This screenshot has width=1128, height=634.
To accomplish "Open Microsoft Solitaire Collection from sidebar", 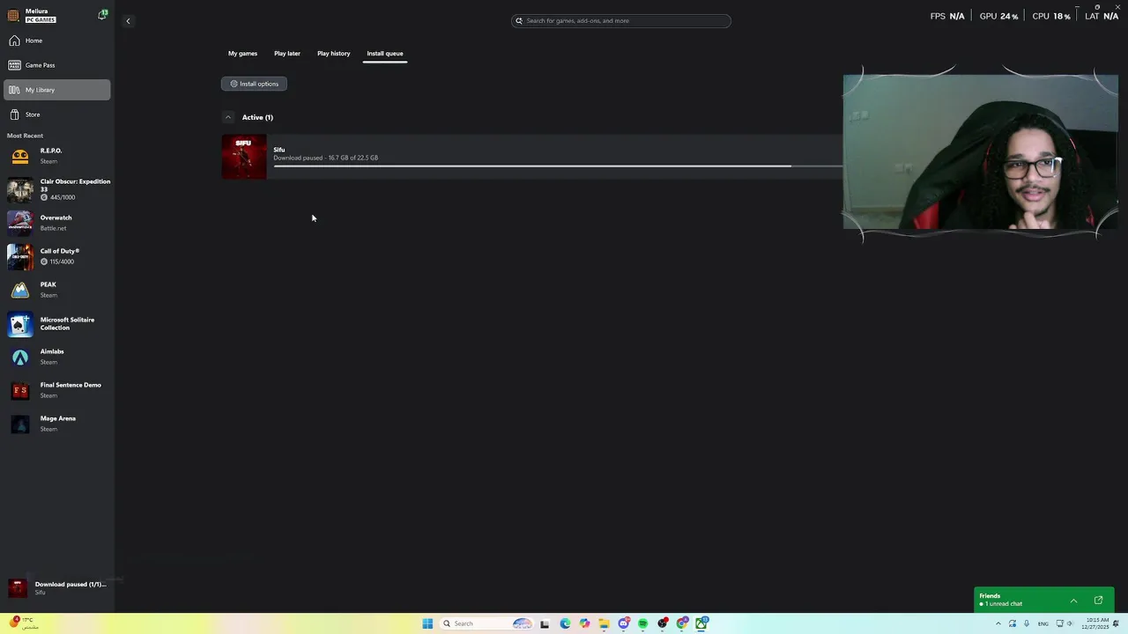I will coord(57,323).
